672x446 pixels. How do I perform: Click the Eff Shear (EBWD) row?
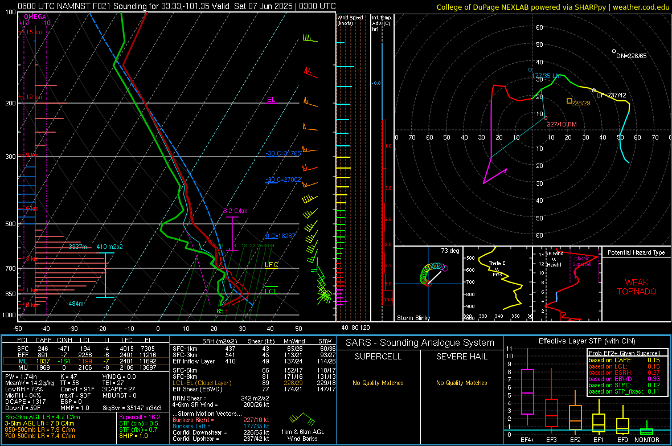(x=253, y=389)
